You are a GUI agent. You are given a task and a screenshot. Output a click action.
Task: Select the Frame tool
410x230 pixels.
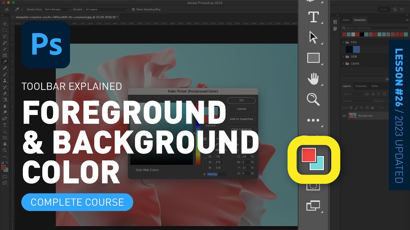[x=5, y=55]
